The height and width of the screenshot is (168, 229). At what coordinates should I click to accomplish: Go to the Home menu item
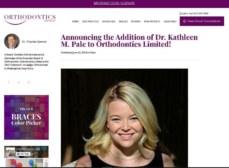(75, 22)
